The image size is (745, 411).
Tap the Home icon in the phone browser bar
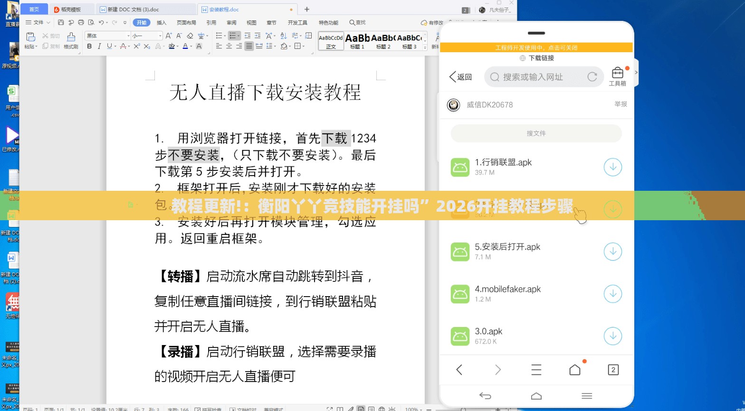575,370
